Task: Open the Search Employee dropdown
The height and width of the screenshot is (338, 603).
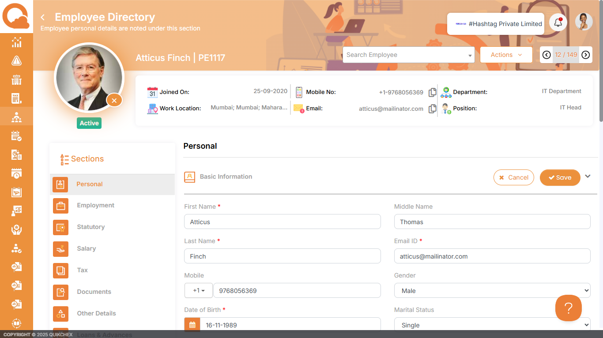Action: (x=408, y=55)
